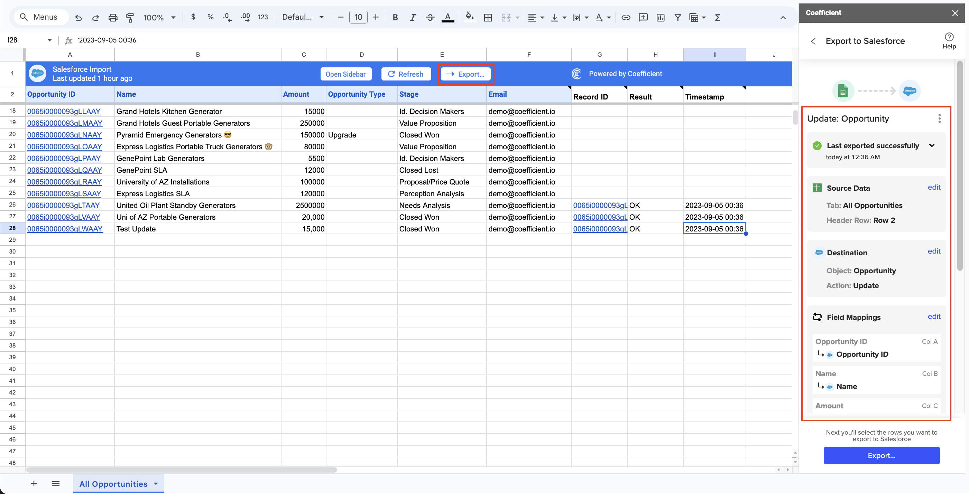Open the Borders tool
This screenshot has width=969, height=494.
(488, 17)
